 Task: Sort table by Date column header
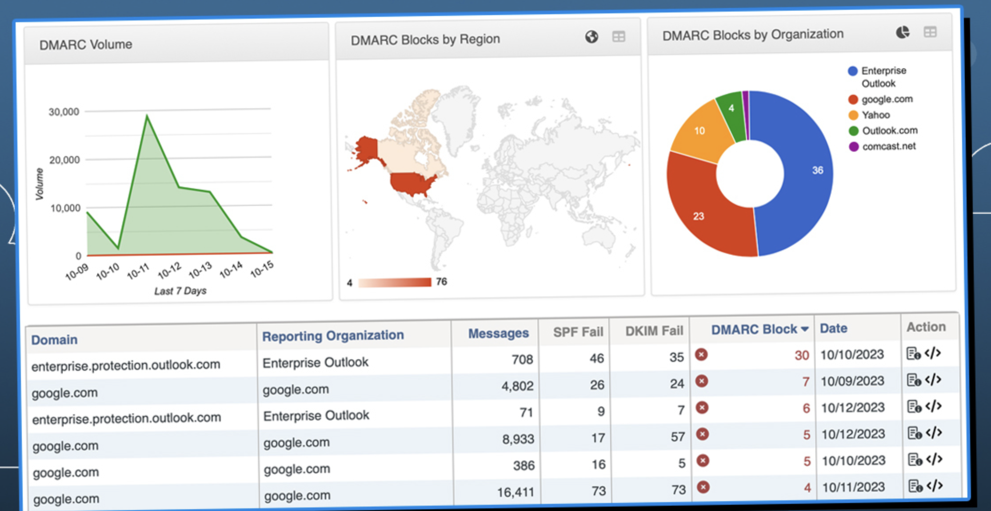833,328
